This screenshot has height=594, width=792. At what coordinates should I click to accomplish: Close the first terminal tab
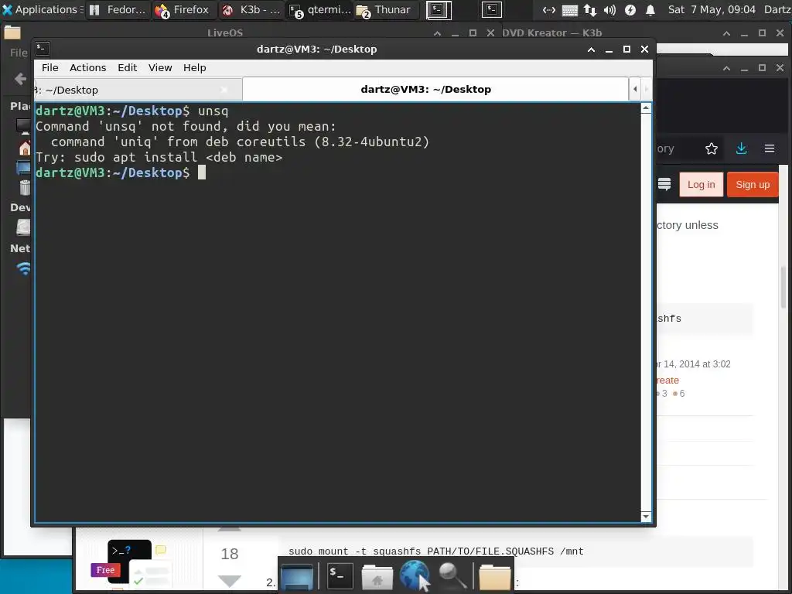click(224, 90)
